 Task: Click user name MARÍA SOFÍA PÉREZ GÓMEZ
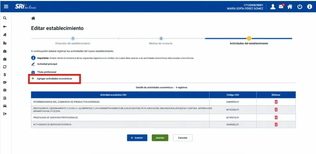coord(245,9)
